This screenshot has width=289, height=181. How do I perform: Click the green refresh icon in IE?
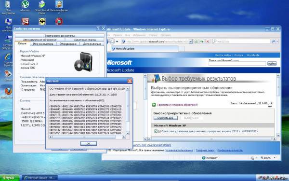[x=202, y=42]
